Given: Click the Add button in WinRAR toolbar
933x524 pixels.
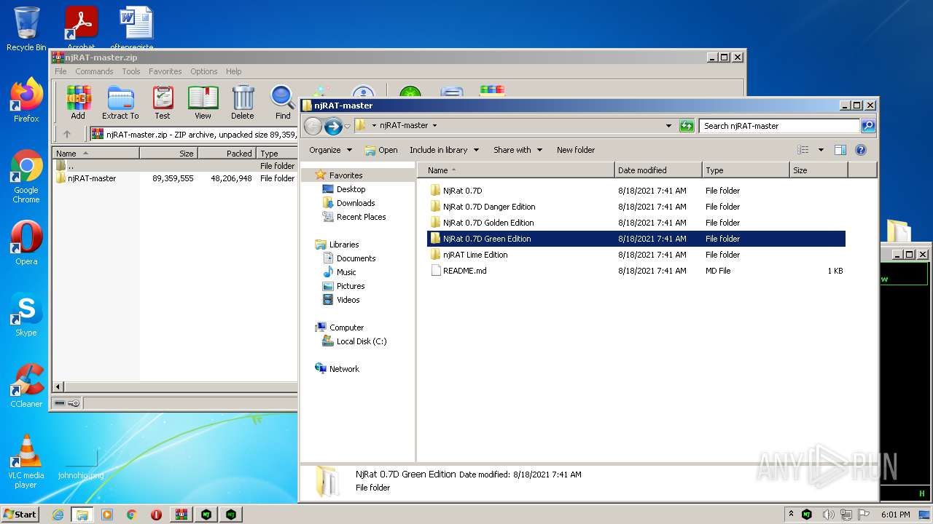Looking at the screenshot, I should [78, 103].
